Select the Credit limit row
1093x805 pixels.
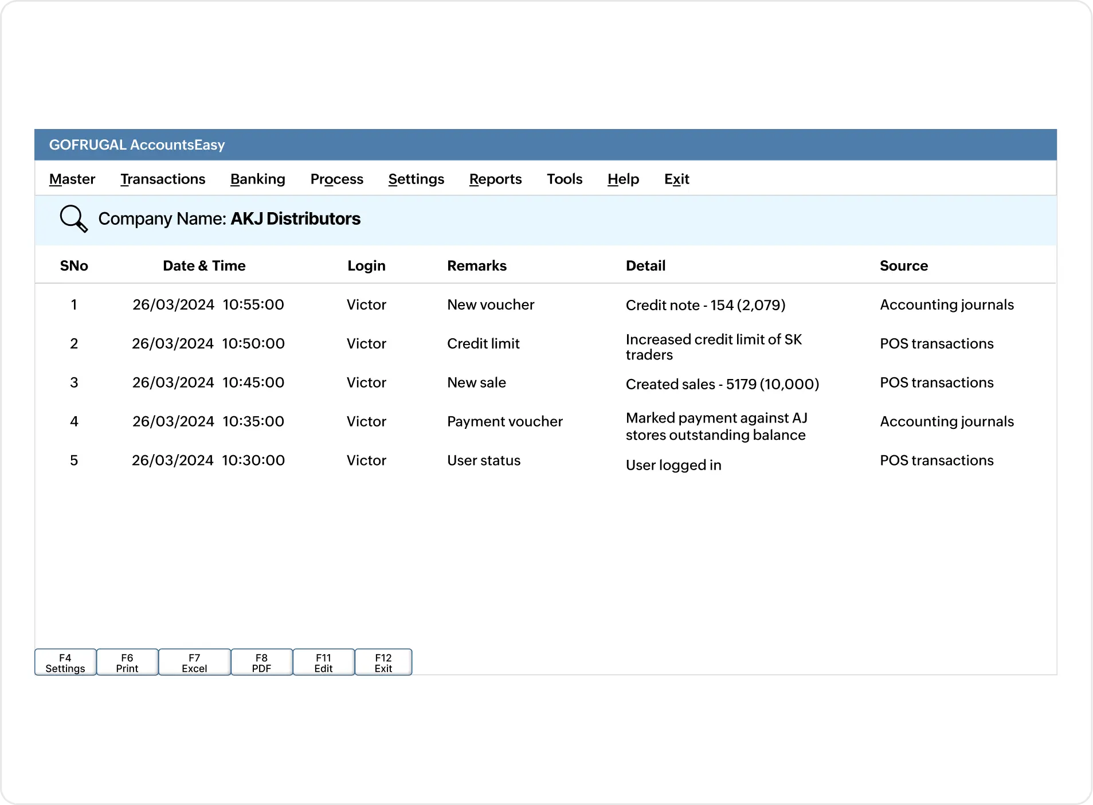pyautogui.click(x=483, y=343)
